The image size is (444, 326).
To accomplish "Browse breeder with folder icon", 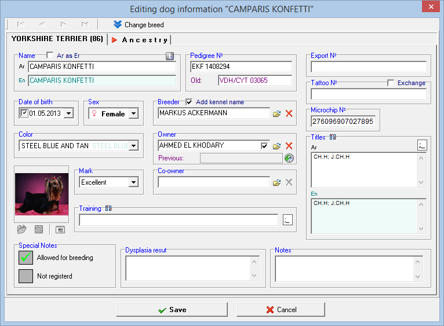I will click(276, 113).
